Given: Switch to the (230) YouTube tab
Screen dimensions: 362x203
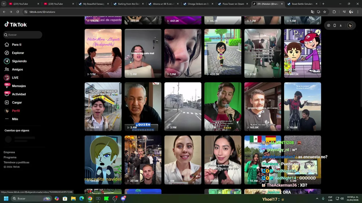Looking at the screenshot, I should [x=59, y=4].
